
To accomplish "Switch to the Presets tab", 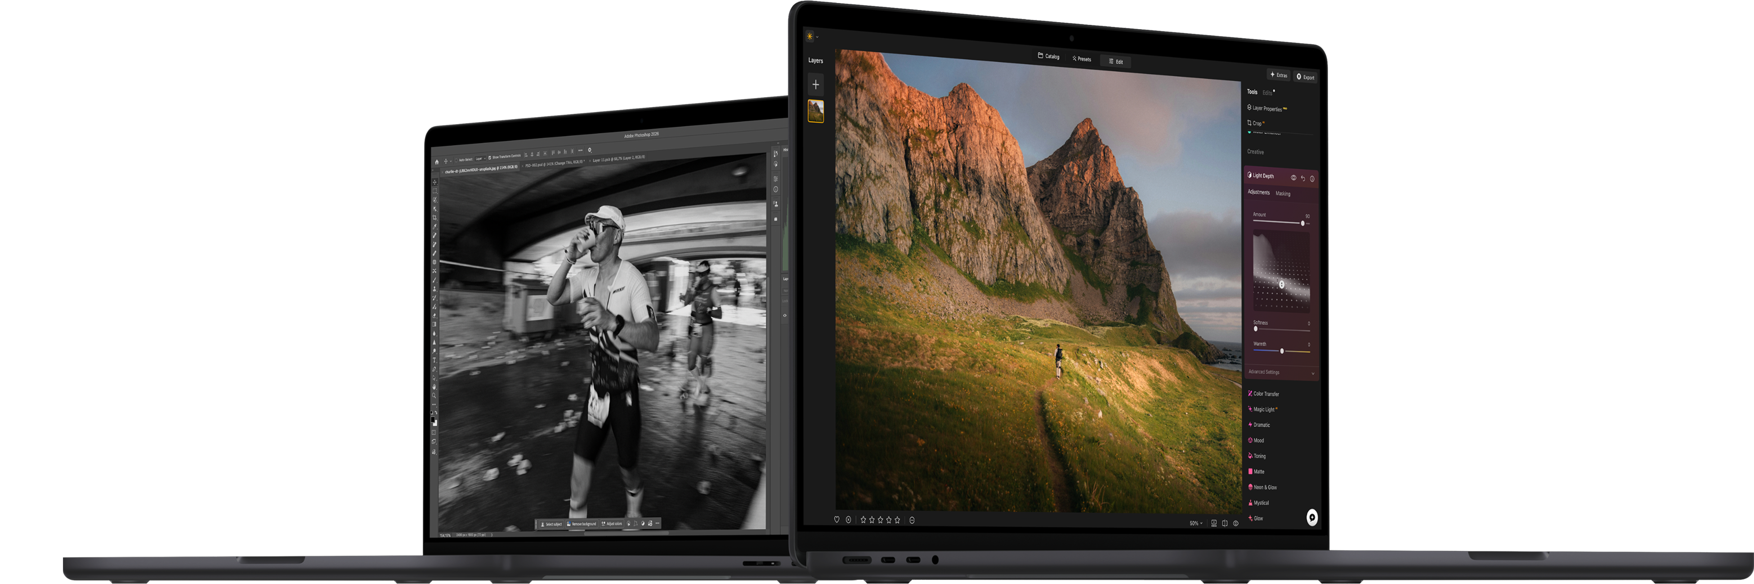I will 1081,59.
